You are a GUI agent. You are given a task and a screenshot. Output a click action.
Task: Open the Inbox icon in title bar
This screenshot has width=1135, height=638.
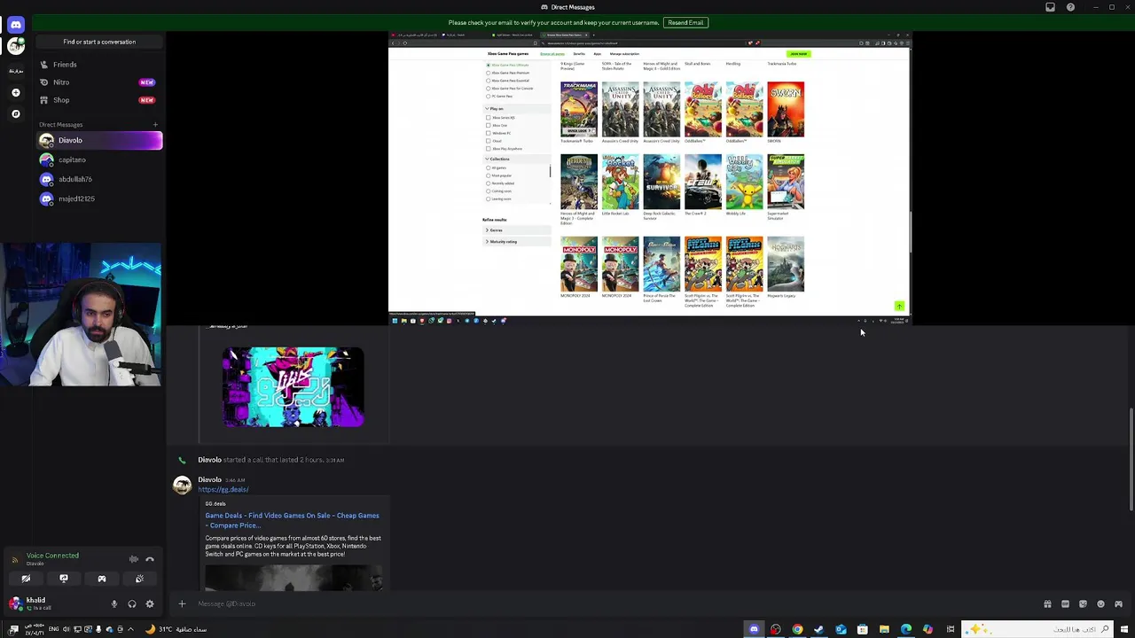coord(1051,7)
